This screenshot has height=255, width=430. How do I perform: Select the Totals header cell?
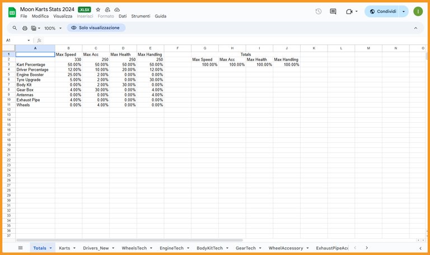pyautogui.click(x=246, y=54)
